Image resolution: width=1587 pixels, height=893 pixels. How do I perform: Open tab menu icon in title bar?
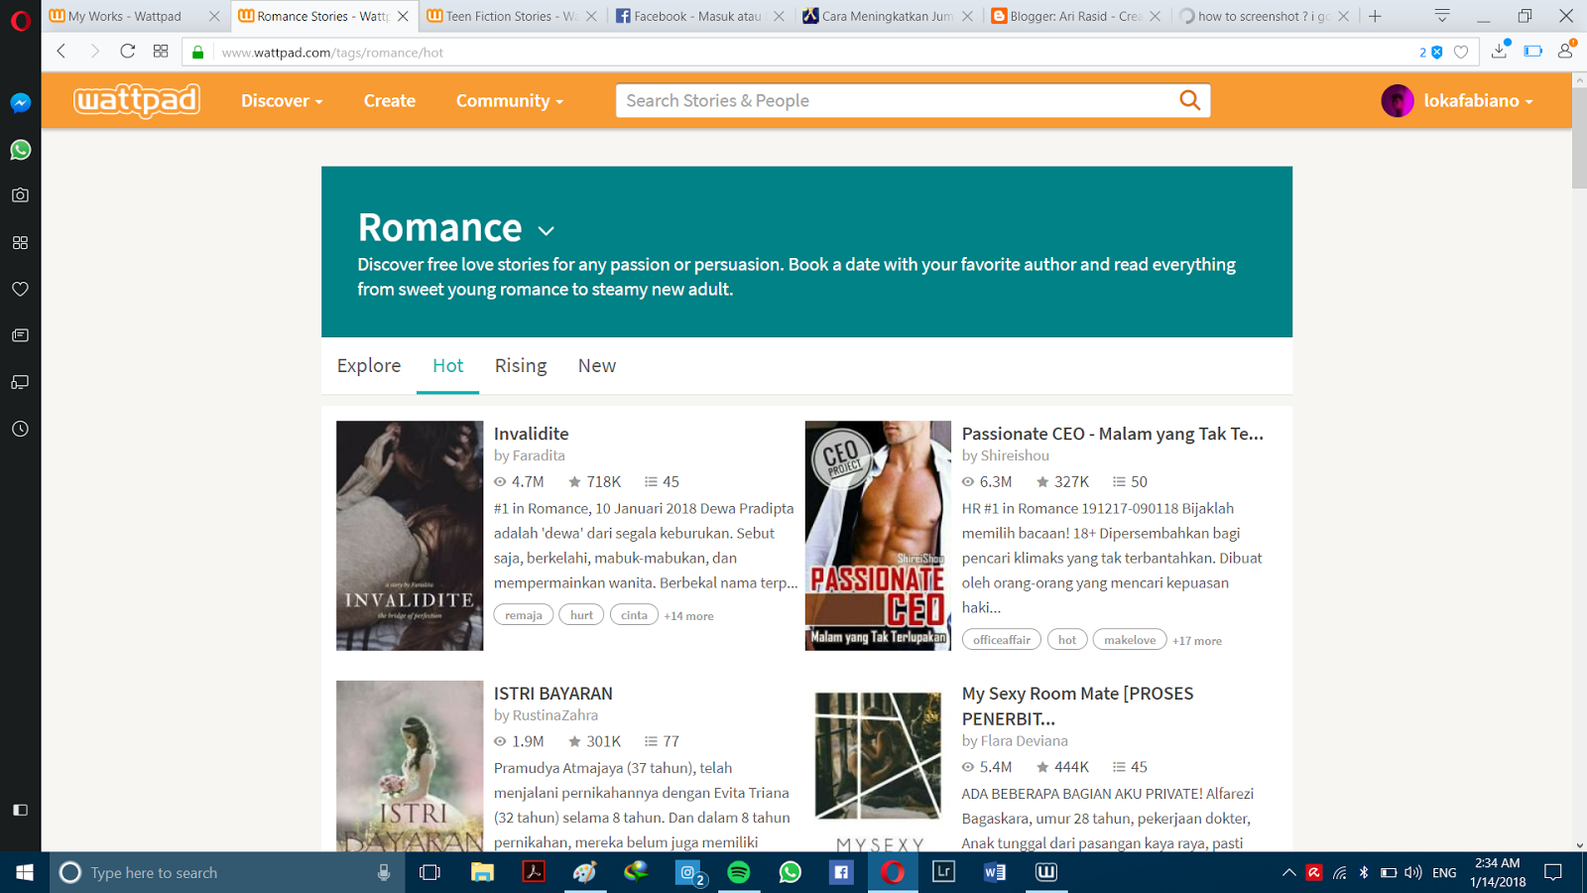(x=1442, y=16)
